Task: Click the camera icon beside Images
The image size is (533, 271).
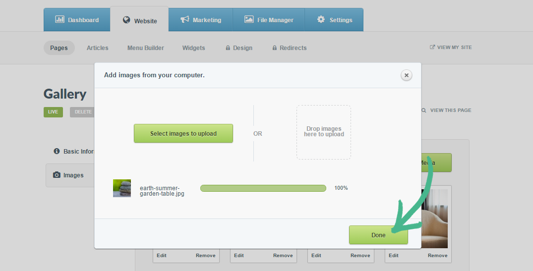Action: point(57,175)
